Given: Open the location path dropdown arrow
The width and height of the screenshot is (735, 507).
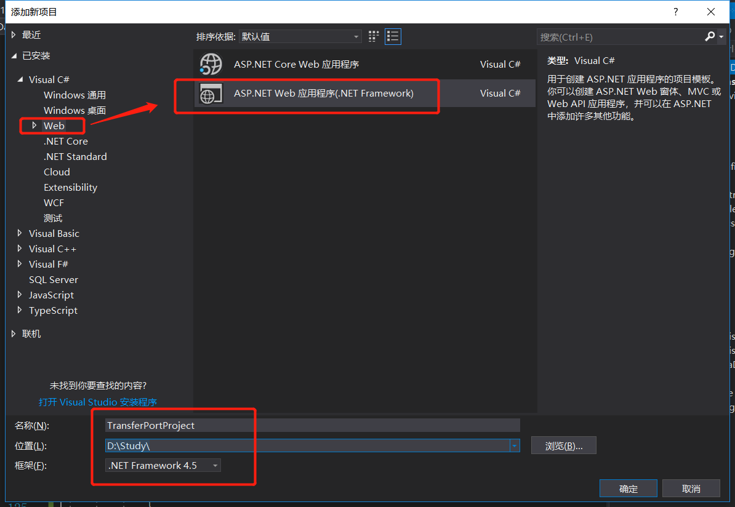Looking at the screenshot, I should click(x=515, y=445).
